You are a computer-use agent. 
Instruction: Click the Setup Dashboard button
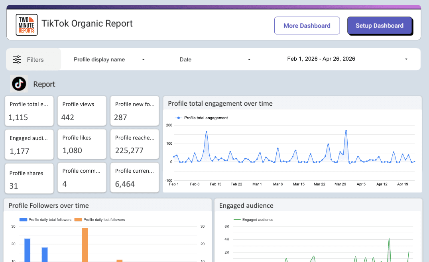[x=380, y=26]
